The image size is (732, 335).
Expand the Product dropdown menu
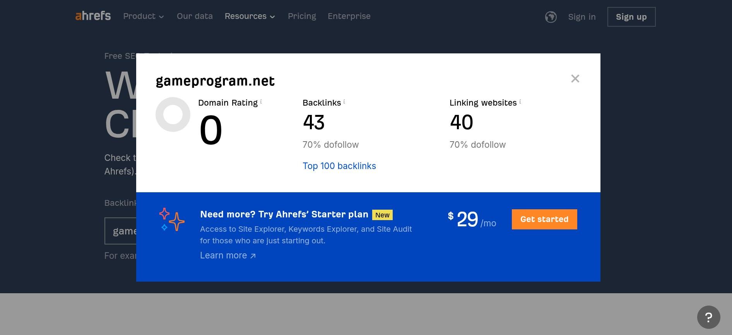tap(144, 16)
